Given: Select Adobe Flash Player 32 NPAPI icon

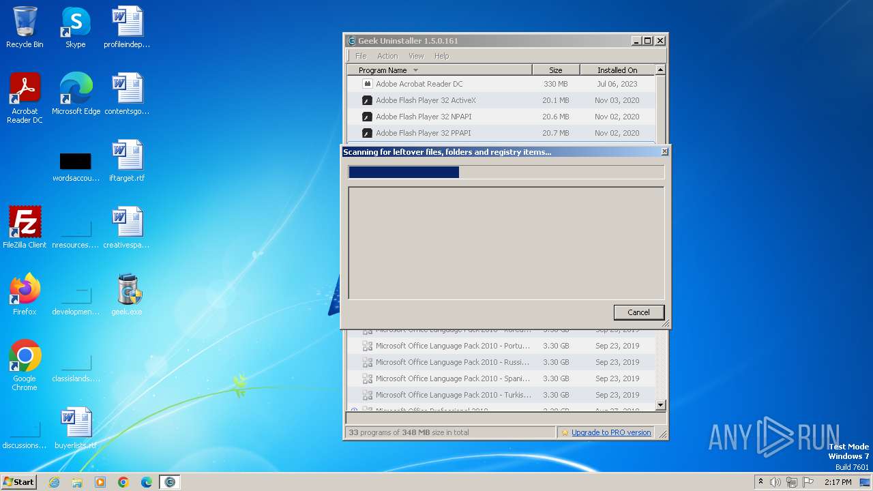Looking at the screenshot, I should coord(367,117).
